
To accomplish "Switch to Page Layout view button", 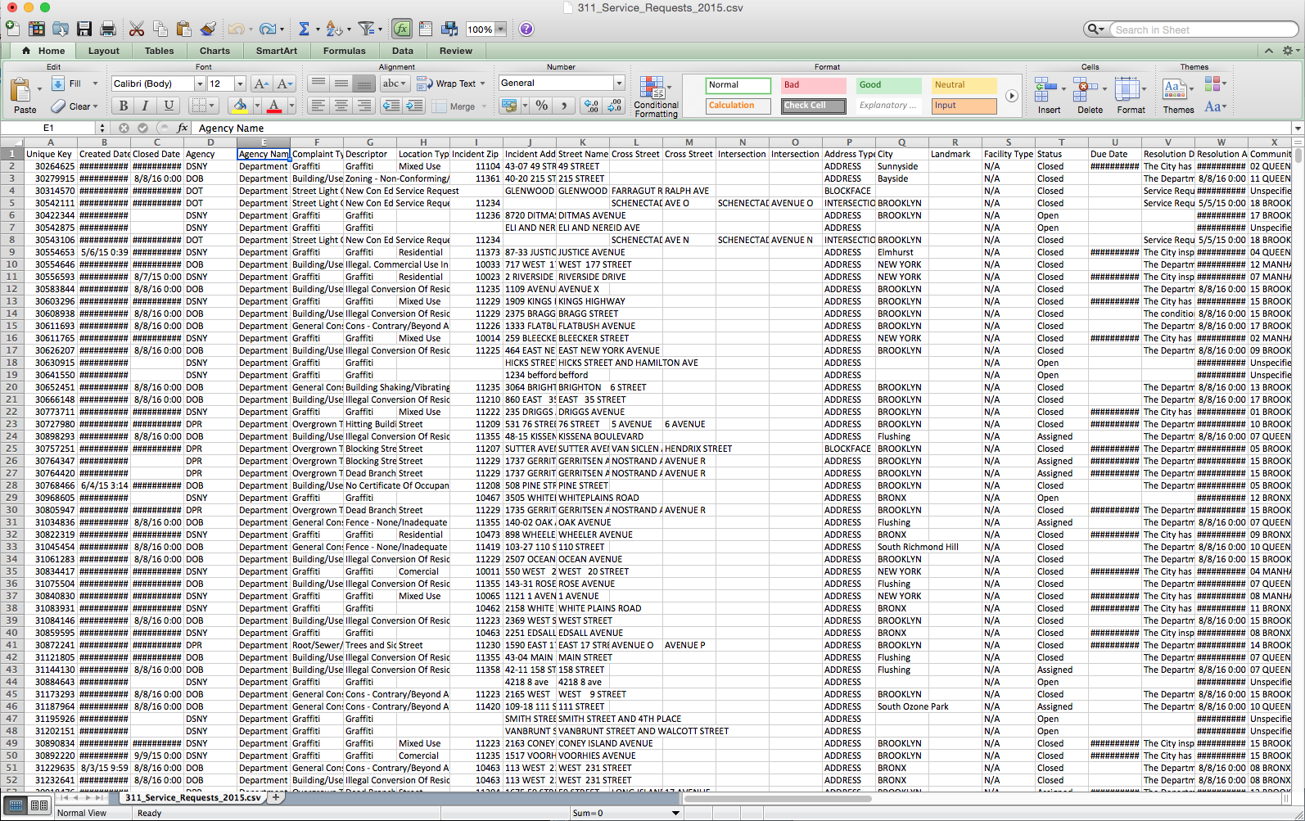I will point(38,805).
